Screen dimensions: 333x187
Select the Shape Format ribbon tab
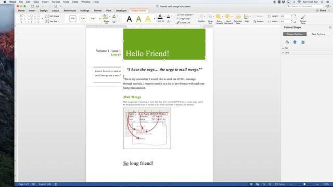[139, 10]
